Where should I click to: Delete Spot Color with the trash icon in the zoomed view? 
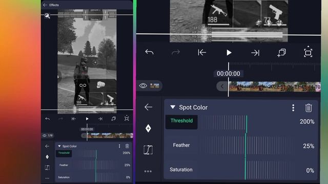coord(309,108)
